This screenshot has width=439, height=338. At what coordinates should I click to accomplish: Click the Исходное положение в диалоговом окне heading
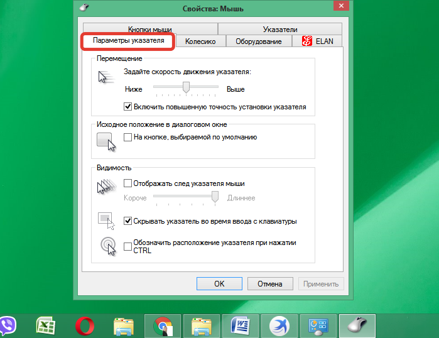click(x=162, y=124)
